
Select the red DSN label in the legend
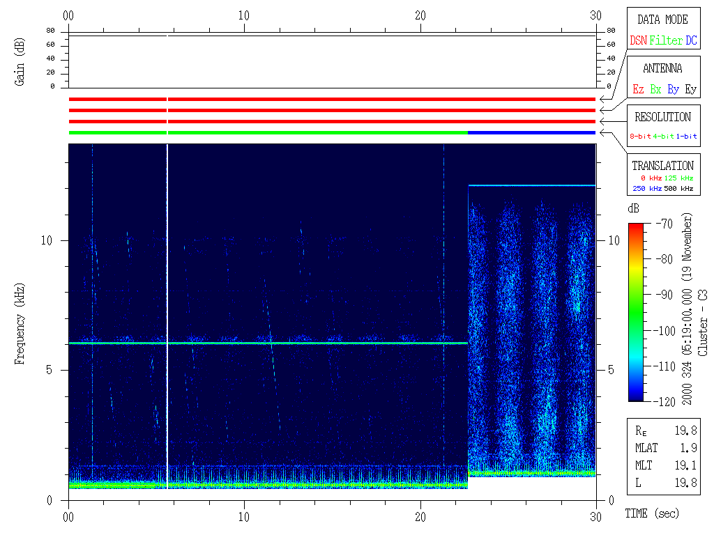(638, 41)
